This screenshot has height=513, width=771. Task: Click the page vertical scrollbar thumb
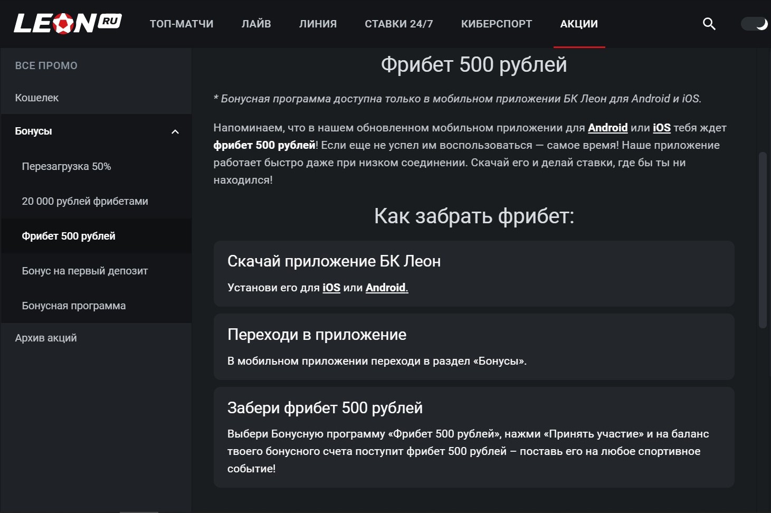(762, 240)
